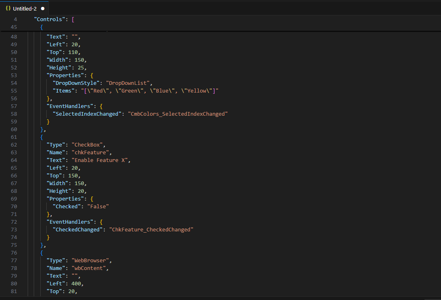Image resolution: width=441 pixels, height=300 pixels.
Task: Click line number 50 to select that line
Action: 14,52
